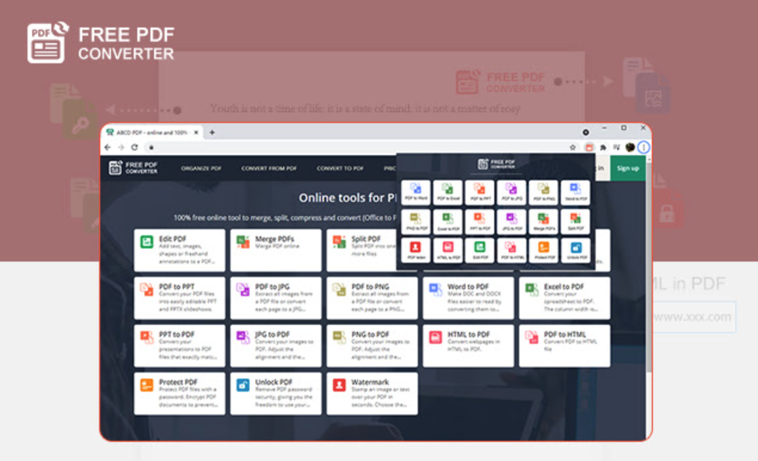The image size is (758, 461).
Task: Open Split PDF tile in the extension popup
Action: click(x=575, y=221)
